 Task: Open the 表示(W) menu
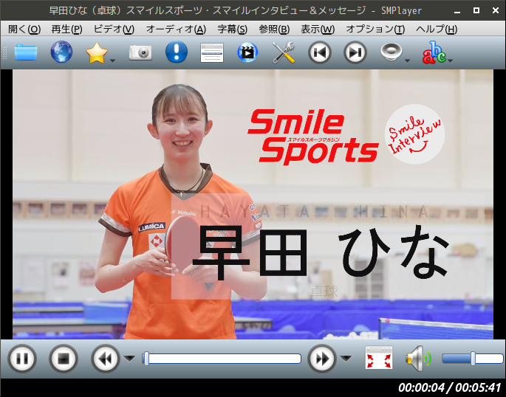318,30
